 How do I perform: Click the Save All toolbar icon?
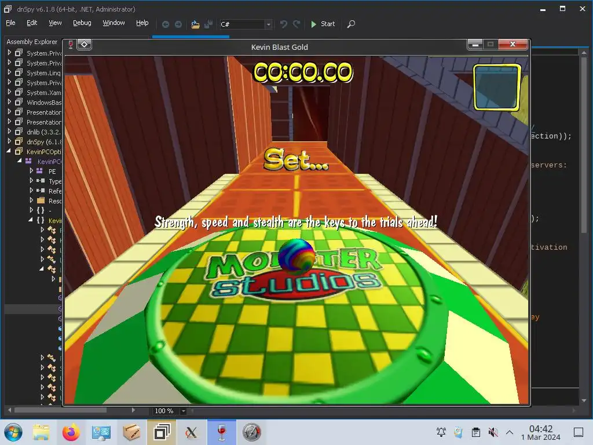click(x=208, y=24)
